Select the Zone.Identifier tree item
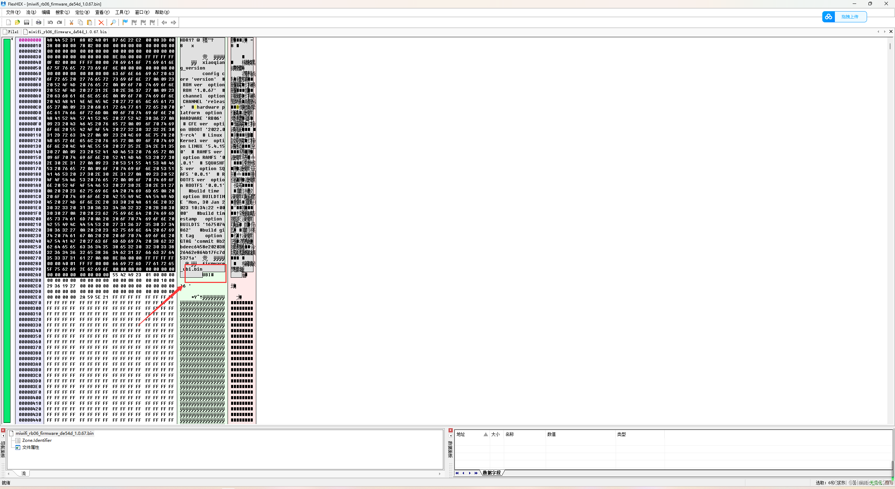This screenshot has height=489, width=895. tap(37, 440)
